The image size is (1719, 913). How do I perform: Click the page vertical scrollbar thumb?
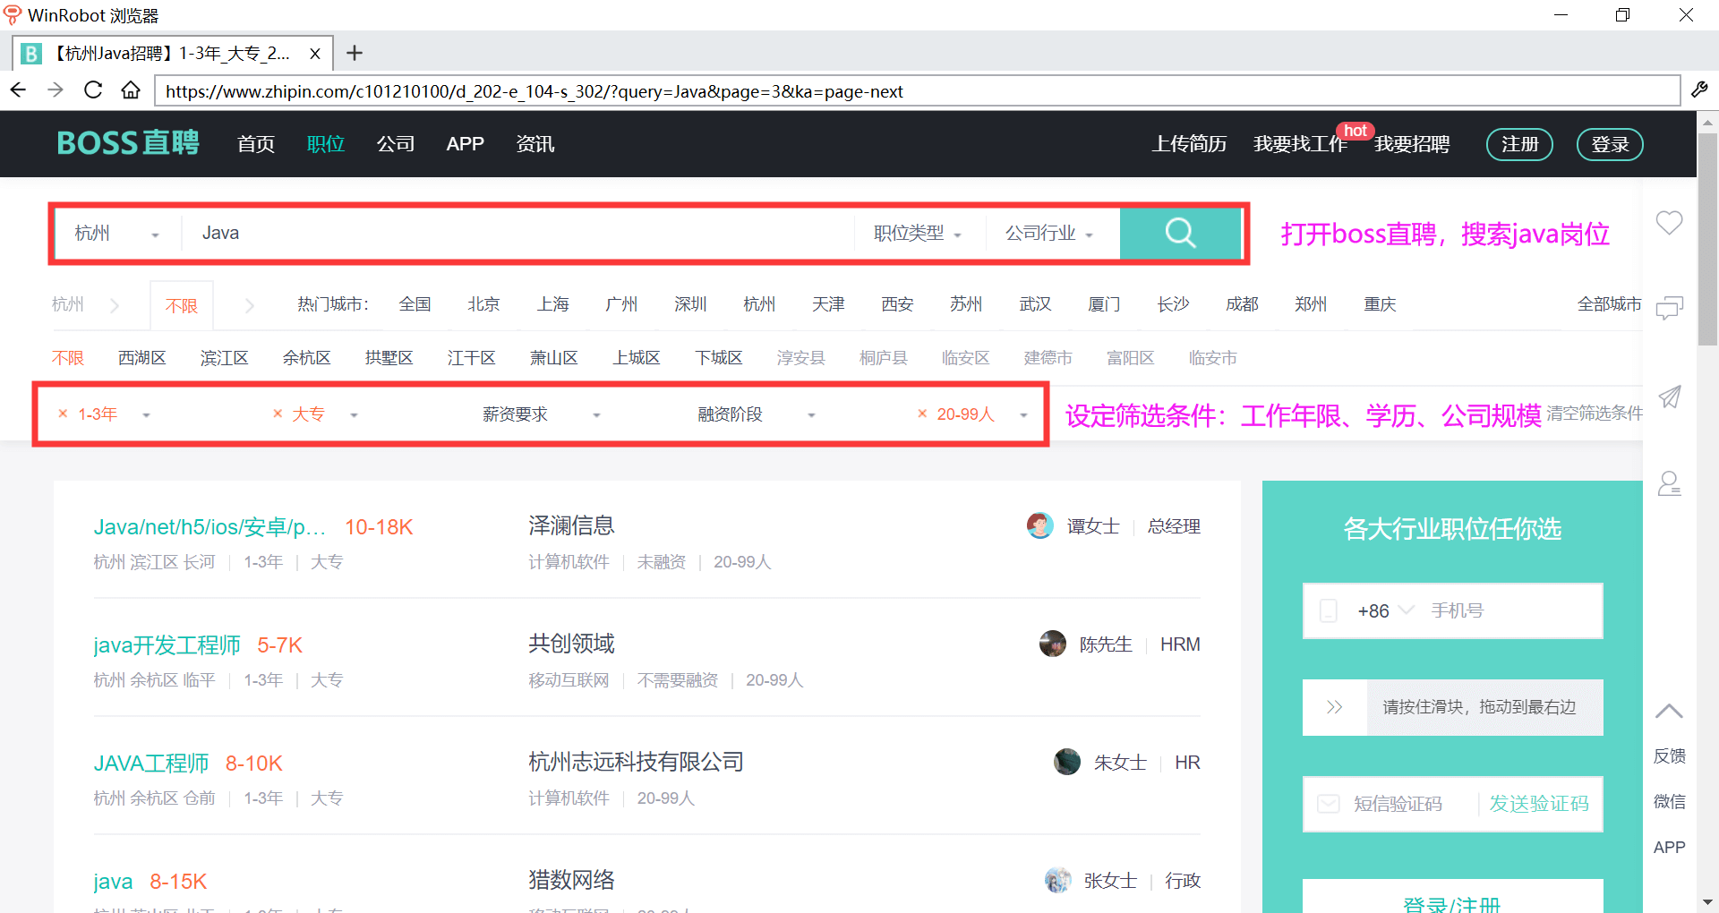tap(1707, 240)
